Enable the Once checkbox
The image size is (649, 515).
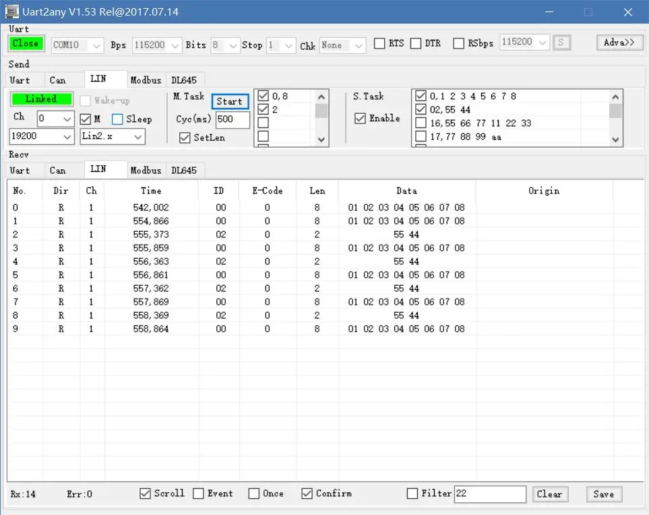pos(253,493)
